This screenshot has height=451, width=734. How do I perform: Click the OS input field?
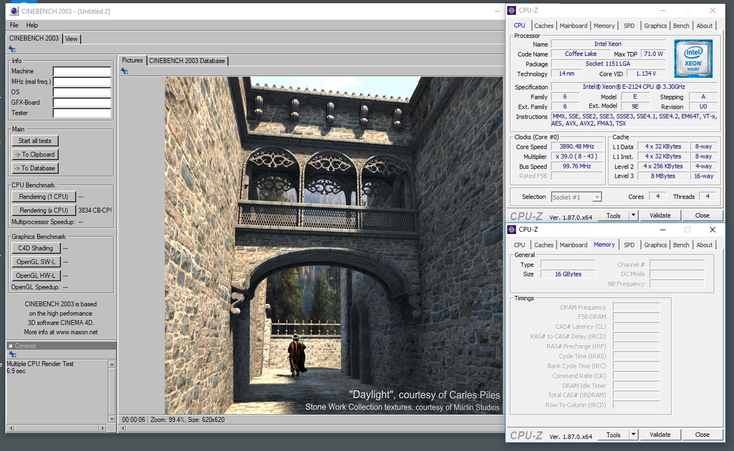coord(82,92)
